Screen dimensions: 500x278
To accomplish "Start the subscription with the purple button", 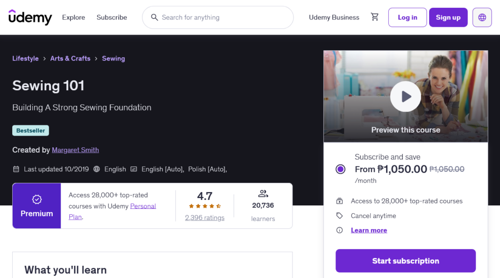I will [x=405, y=261].
